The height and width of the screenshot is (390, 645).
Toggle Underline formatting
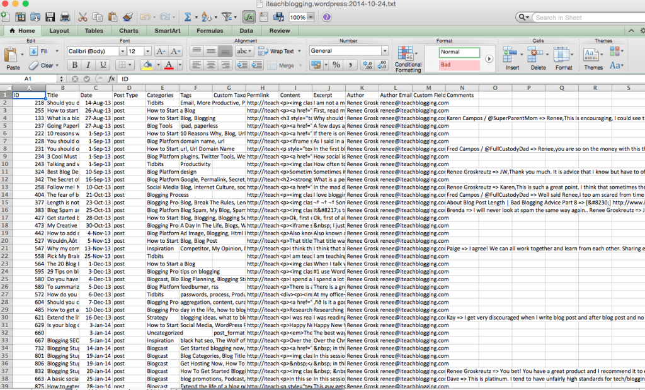(x=103, y=65)
